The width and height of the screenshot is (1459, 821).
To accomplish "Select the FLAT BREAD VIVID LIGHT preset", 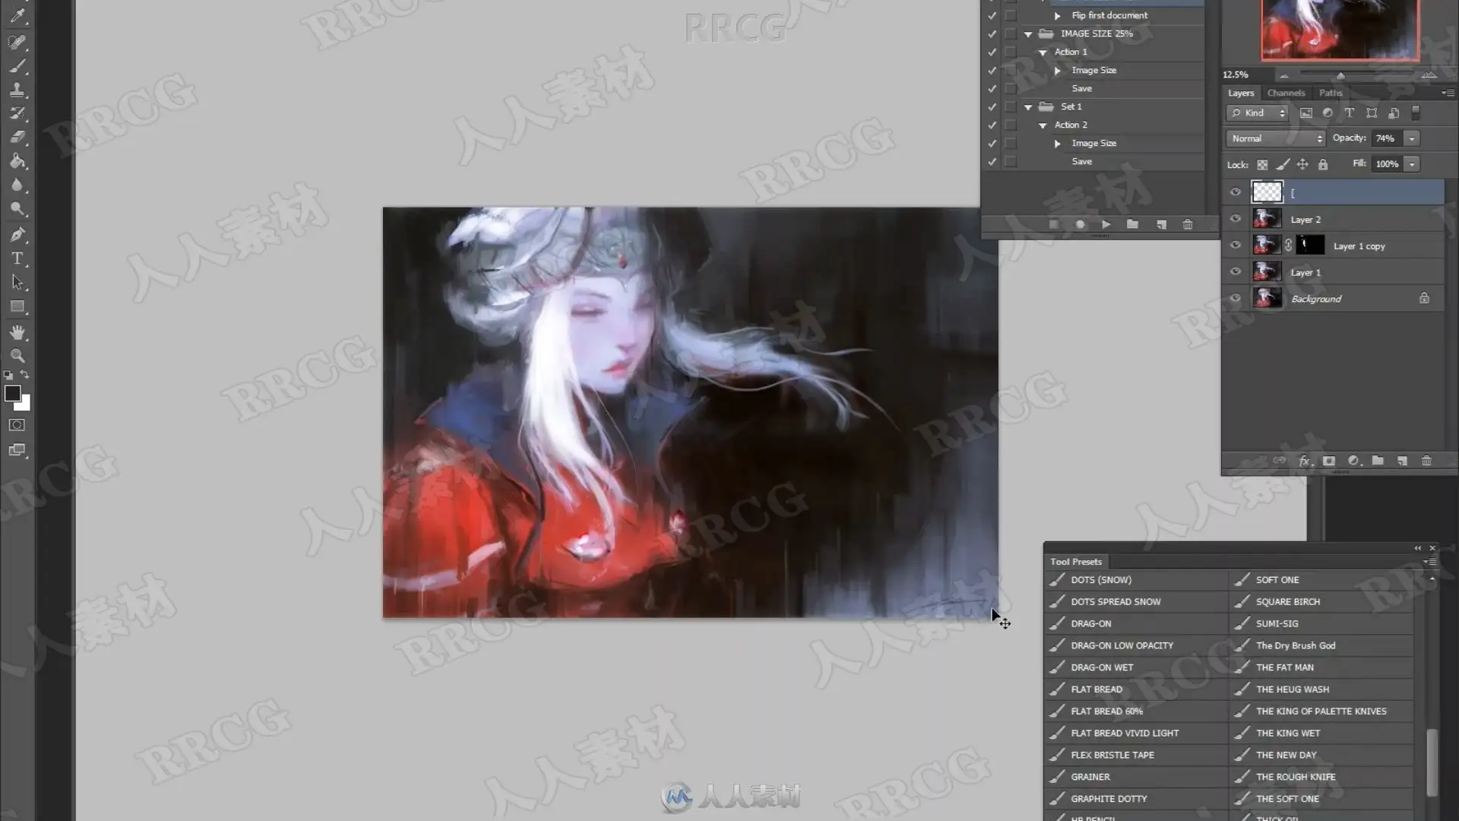I will coord(1125,733).
